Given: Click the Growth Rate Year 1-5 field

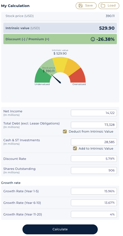Looking at the screenshot, I should 94,191.
